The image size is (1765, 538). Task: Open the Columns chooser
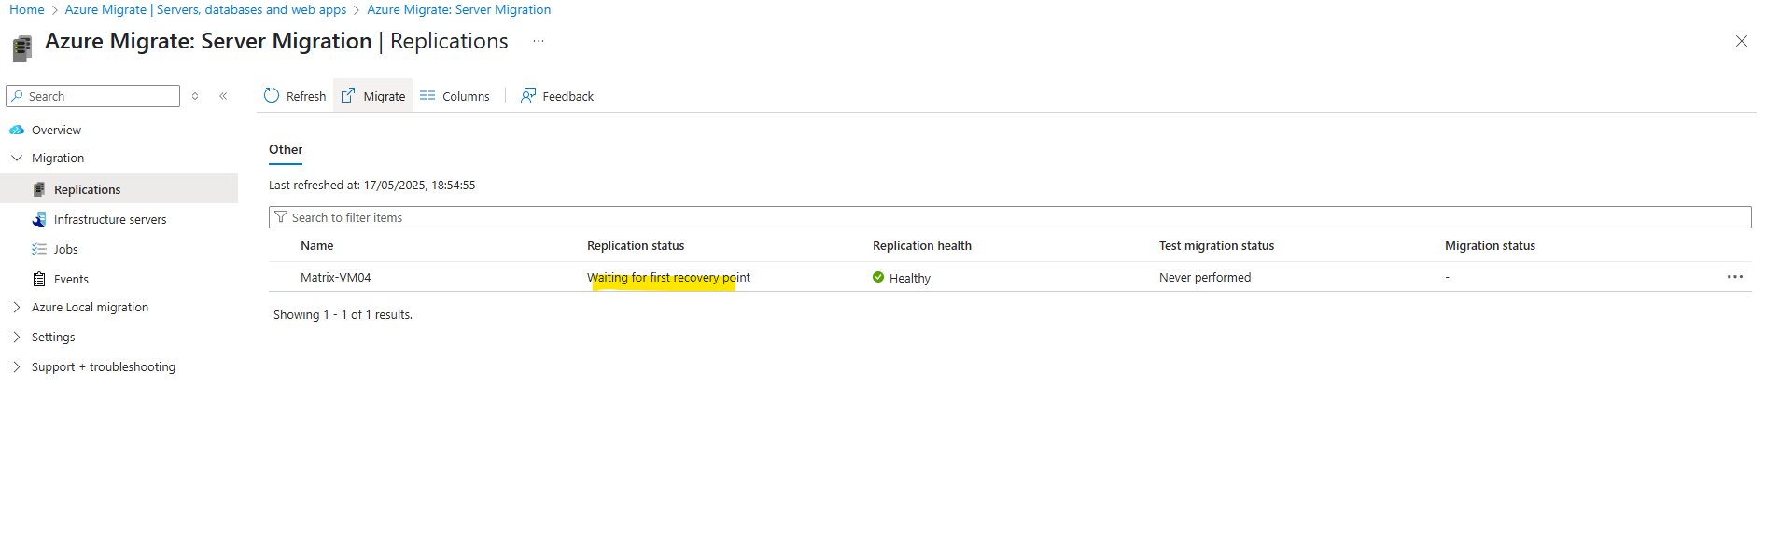tap(455, 96)
